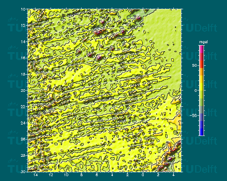Click the vertical axis label 16
This screenshot has width=227, height=181.
(23, 58)
